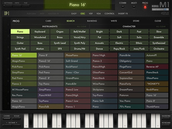Switch to the KAOSS PAD view
The image size is (172, 129).
pyautogui.click(x=166, y=119)
